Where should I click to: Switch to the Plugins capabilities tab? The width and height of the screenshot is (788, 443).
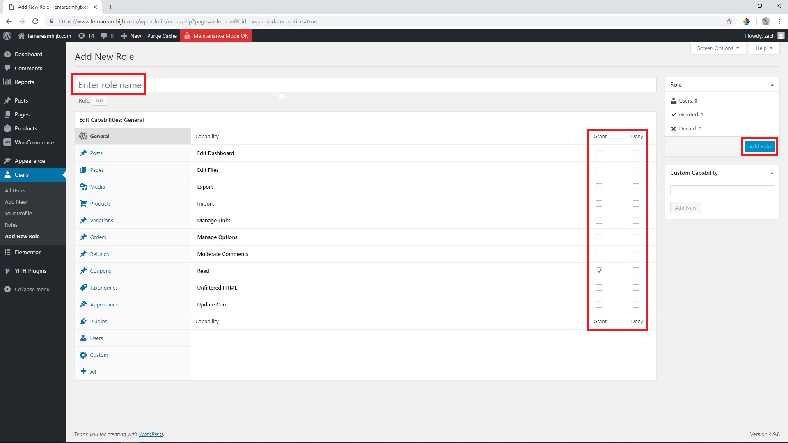coord(133,321)
